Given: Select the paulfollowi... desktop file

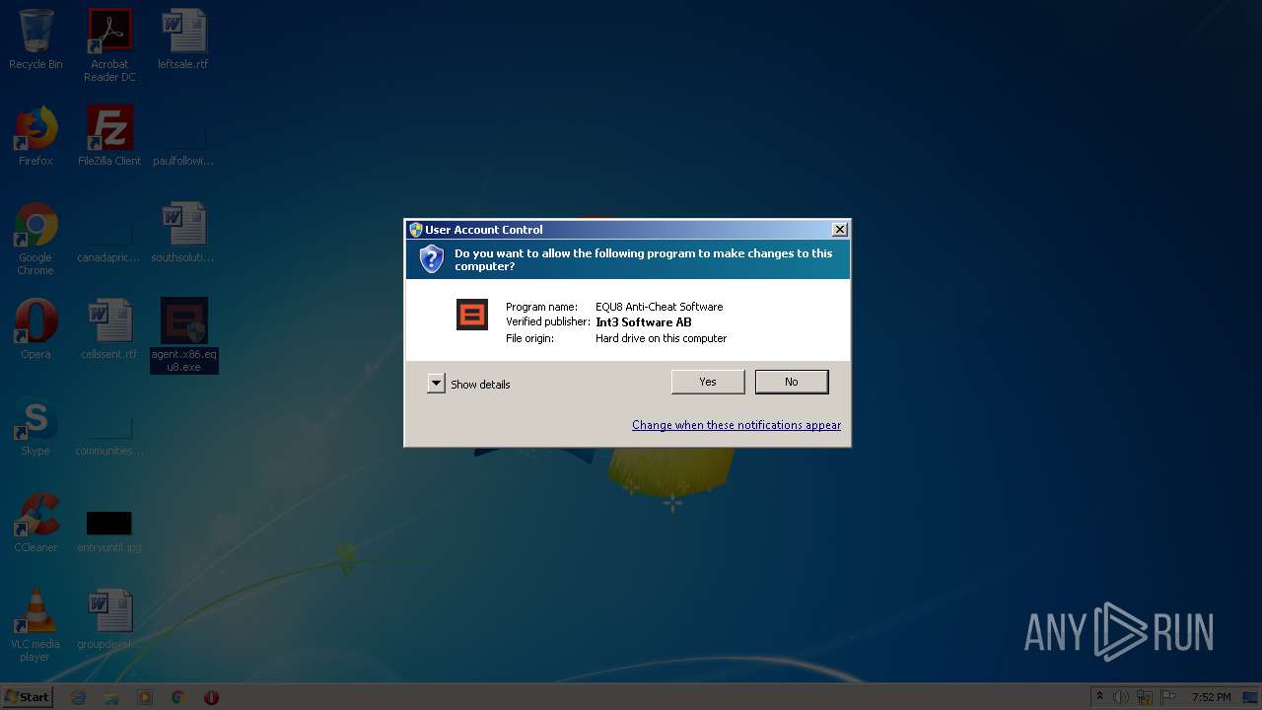Looking at the screenshot, I should point(183,144).
